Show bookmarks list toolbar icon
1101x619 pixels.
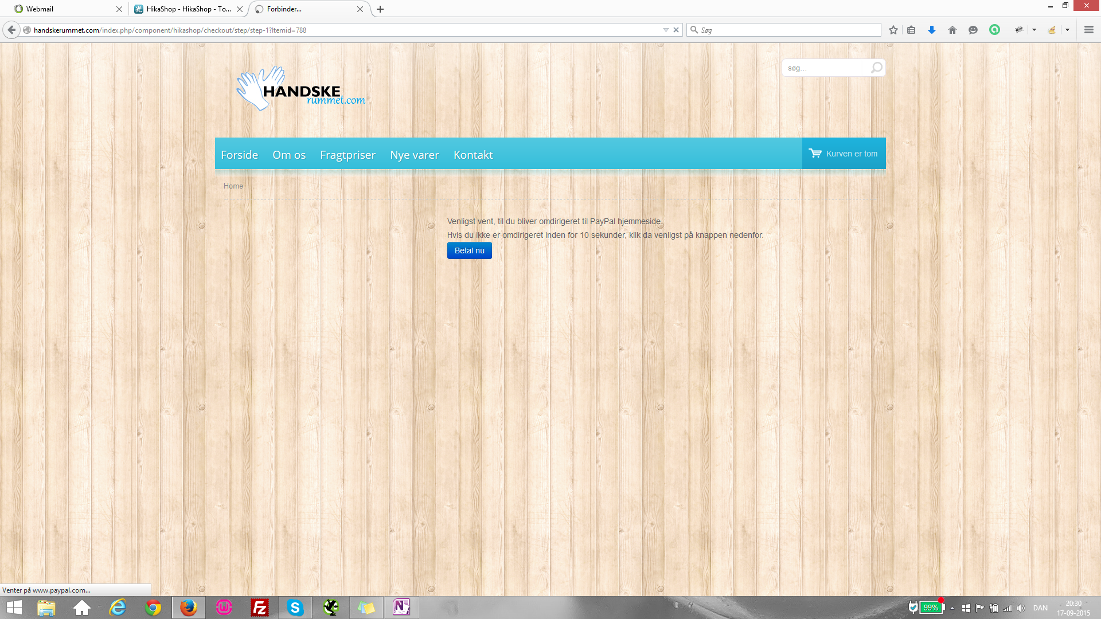[911, 30]
